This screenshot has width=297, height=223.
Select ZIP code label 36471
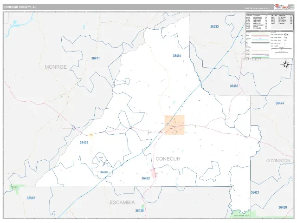[x=96, y=58]
